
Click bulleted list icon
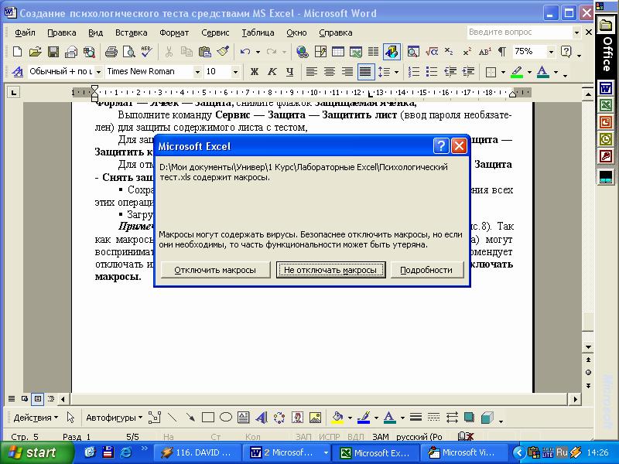[x=432, y=72]
